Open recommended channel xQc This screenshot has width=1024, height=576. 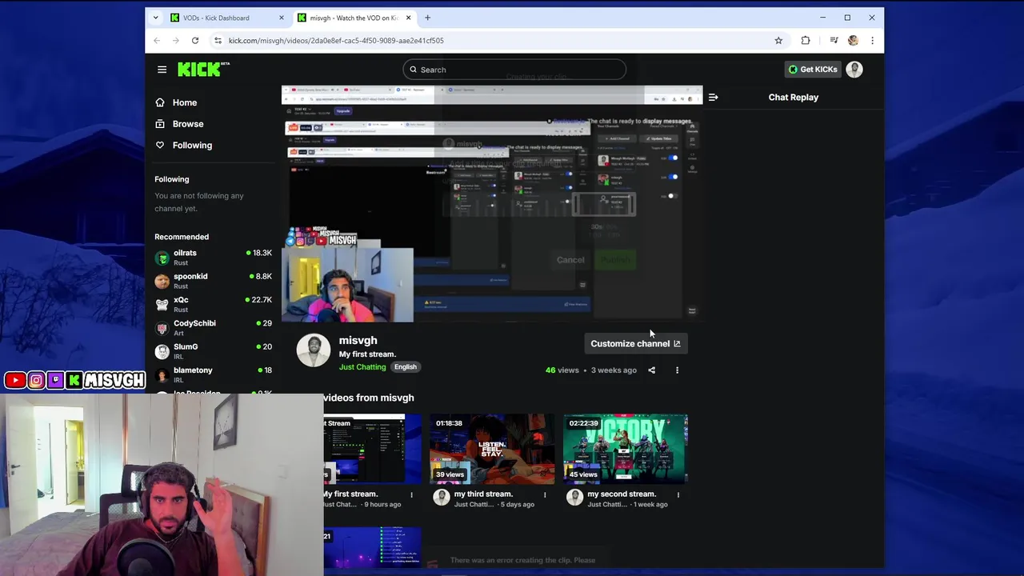click(x=213, y=305)
